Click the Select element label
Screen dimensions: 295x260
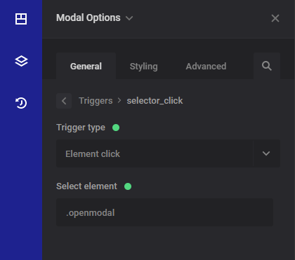[86, 186]
